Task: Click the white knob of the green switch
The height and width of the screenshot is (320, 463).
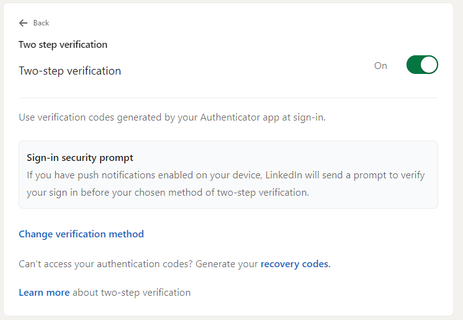Action: (429, 65)
